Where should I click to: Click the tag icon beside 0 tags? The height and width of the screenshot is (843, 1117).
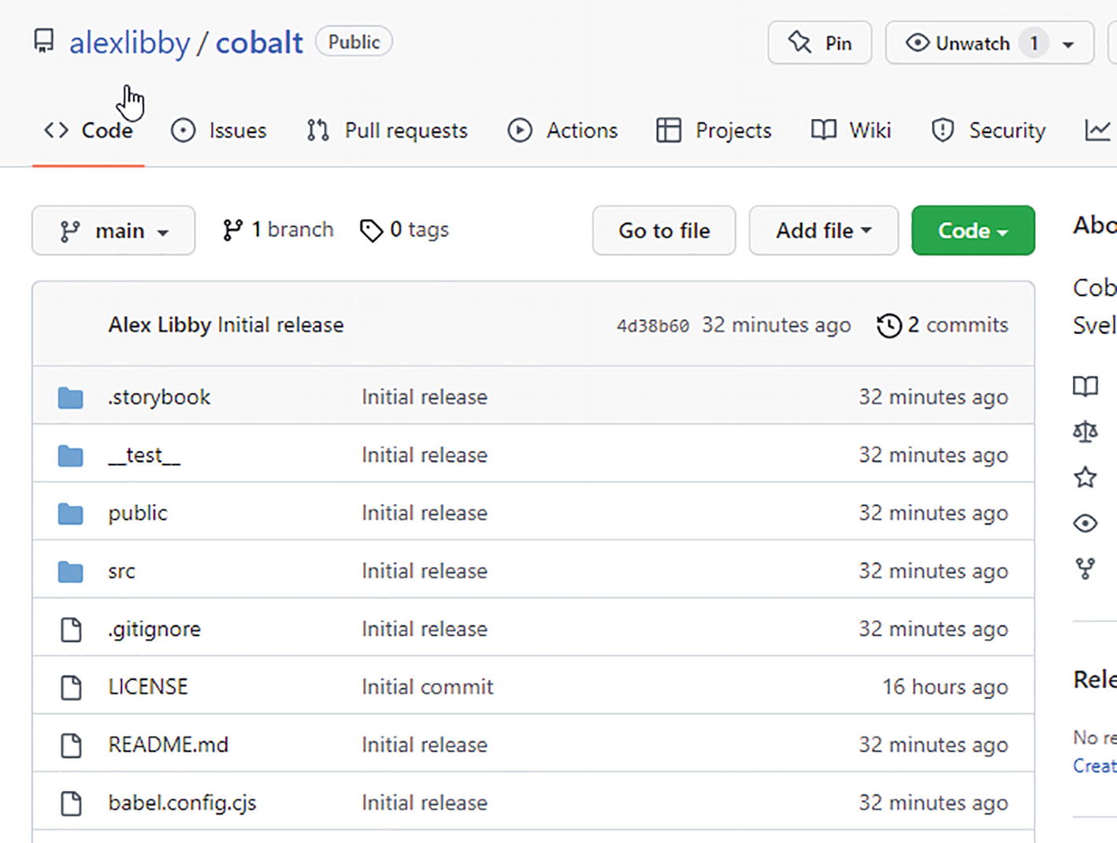370,230
